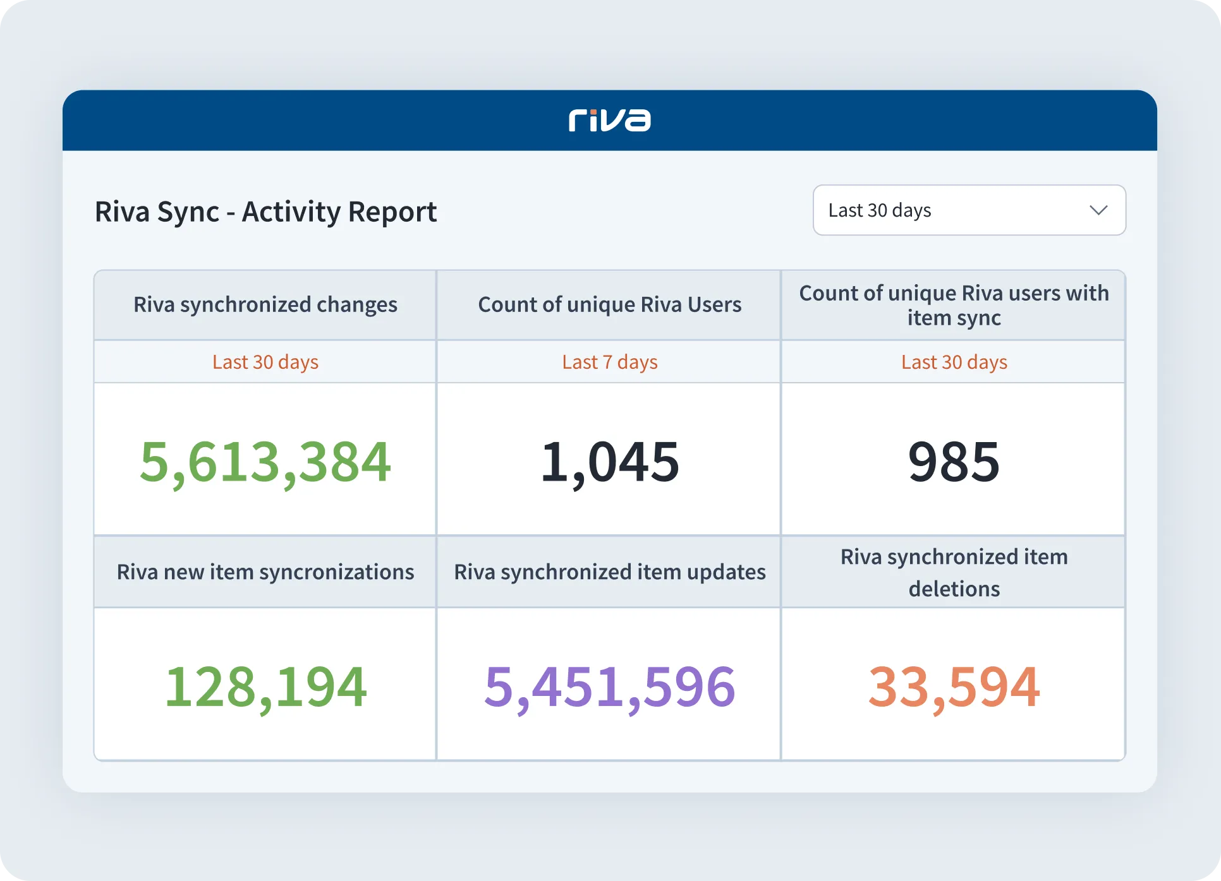Open the Last 30 days dropdown
This screenshot has height=881, width=1221.
coord(969,210)
